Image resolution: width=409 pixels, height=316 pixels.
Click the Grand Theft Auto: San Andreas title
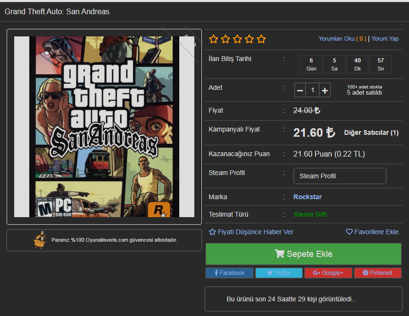pyautogui.click(x=57, y=11)
